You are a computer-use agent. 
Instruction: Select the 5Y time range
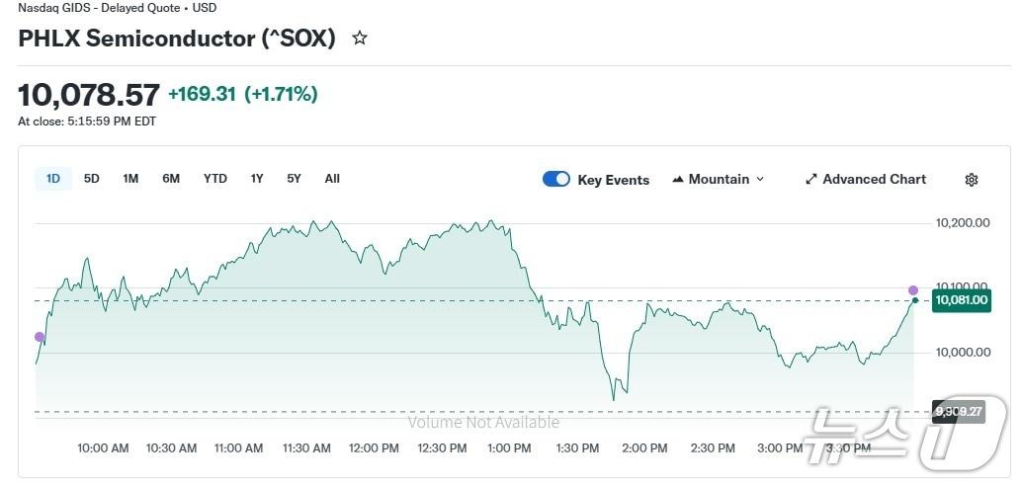click(294, 179)
